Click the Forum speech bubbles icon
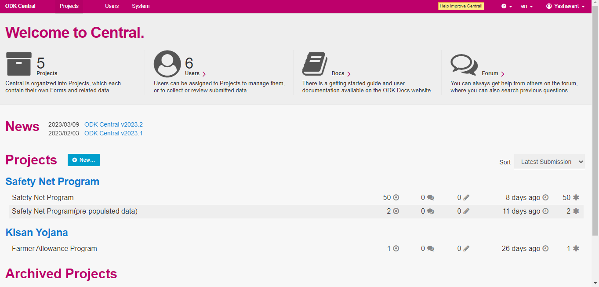Image resolution: width=599 pixels, height=287 pixels. point(464,65)
